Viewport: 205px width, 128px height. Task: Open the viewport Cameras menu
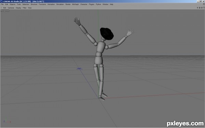coord(11,8)
